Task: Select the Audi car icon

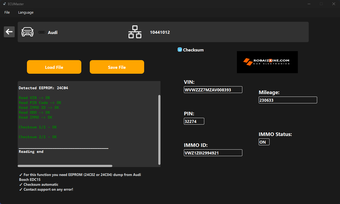Action: coord(27,32)
